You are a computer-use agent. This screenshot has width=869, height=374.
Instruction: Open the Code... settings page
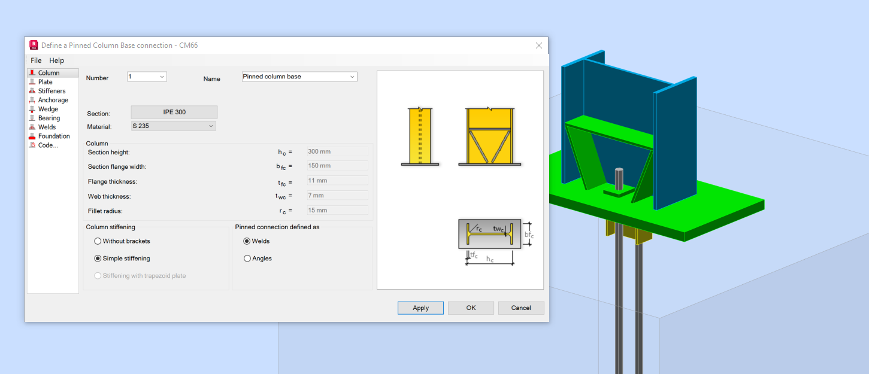(x=46, y=145)
